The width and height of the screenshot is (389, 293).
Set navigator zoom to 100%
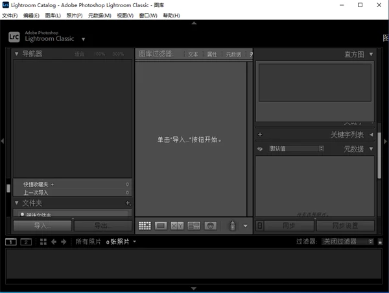(x=99, y=54)
